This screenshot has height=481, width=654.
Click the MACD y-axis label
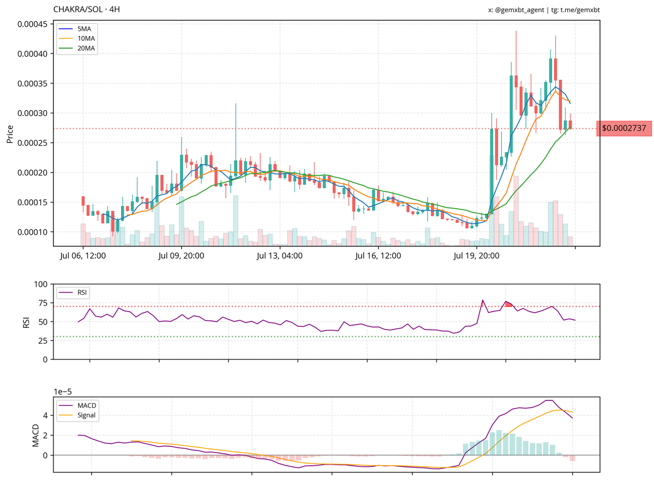click(x=35, y=435)
